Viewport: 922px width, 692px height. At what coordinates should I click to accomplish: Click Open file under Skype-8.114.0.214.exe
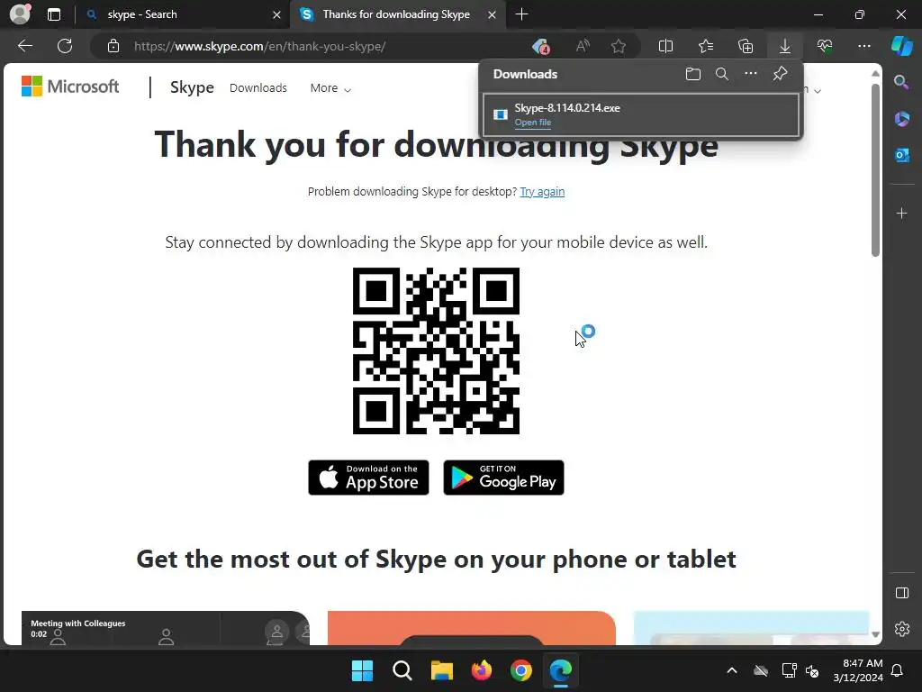point(533,123)
